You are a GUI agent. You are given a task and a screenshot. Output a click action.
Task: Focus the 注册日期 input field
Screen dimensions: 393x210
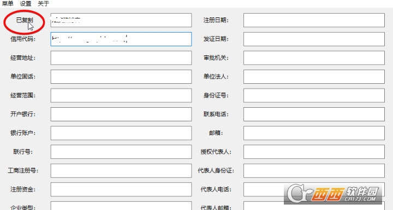314,20
